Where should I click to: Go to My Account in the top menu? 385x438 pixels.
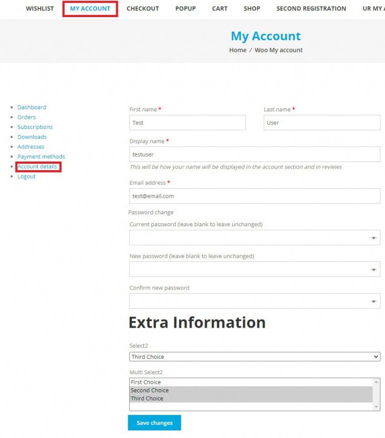point(90,9)
